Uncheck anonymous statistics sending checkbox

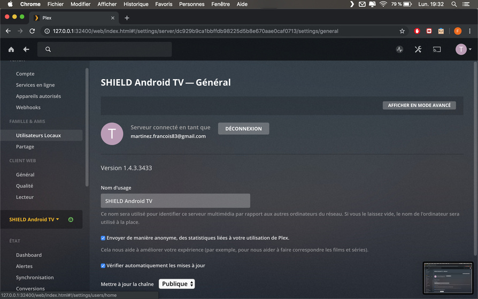click(x=103, y=238)
